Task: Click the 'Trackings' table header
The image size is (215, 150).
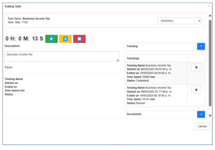Action: tap(133, 58)
